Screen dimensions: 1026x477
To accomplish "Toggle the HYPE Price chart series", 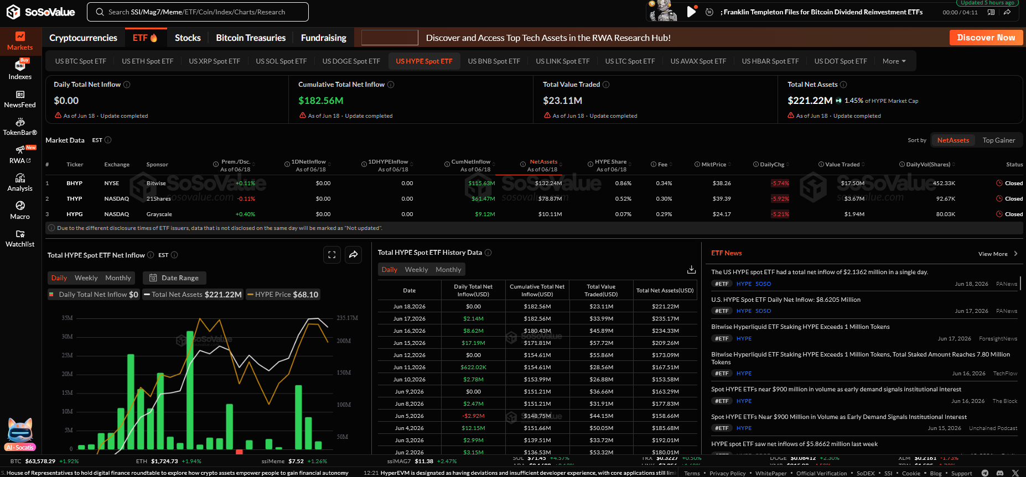I will click(283, 295).
